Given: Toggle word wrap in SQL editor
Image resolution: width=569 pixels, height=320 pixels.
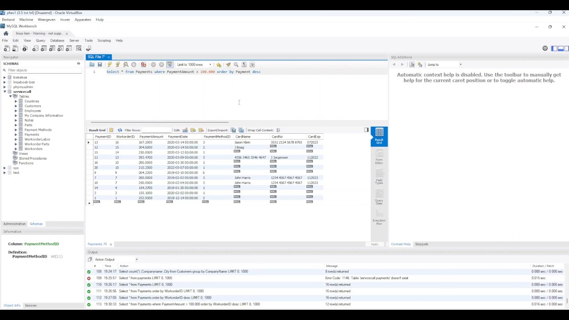Looking at the screenshot, I should (x=252, y=64).
